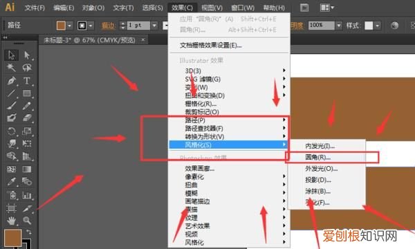Click the stroke swatch in control bar
Viewport: 415px width, 249px height.
82,26
